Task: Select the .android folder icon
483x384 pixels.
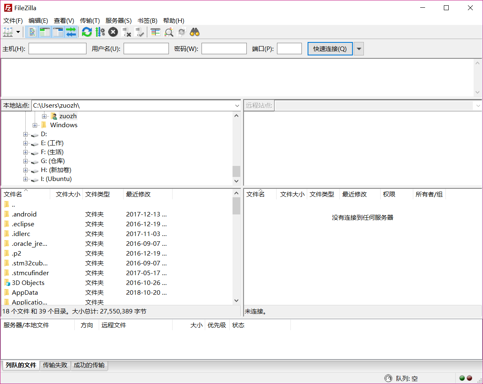Action: point(7,214)
